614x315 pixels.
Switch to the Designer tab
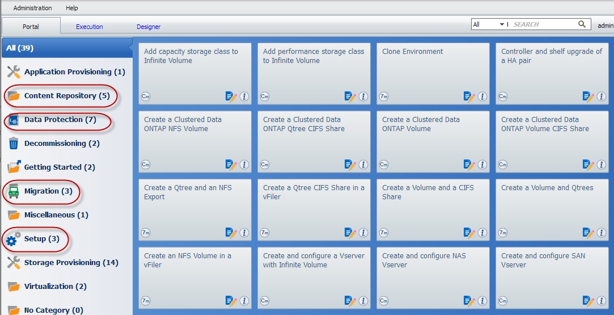149,27
